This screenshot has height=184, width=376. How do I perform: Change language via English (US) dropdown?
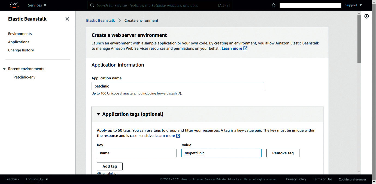[37, 179]
